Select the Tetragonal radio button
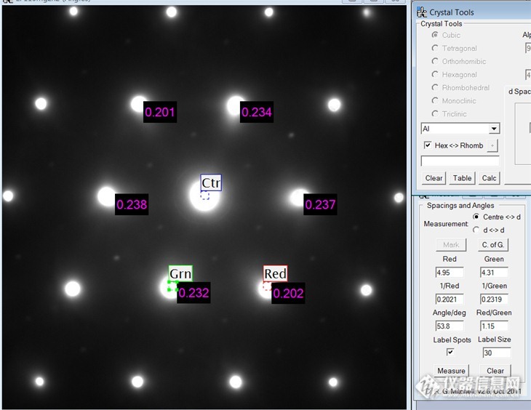The height and width of the screenshot is (410, 531). tap(435, 48)
